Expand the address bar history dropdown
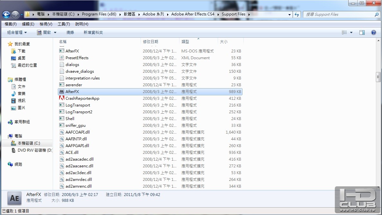This screenshot has width=382, height=215. click(289, 14)
